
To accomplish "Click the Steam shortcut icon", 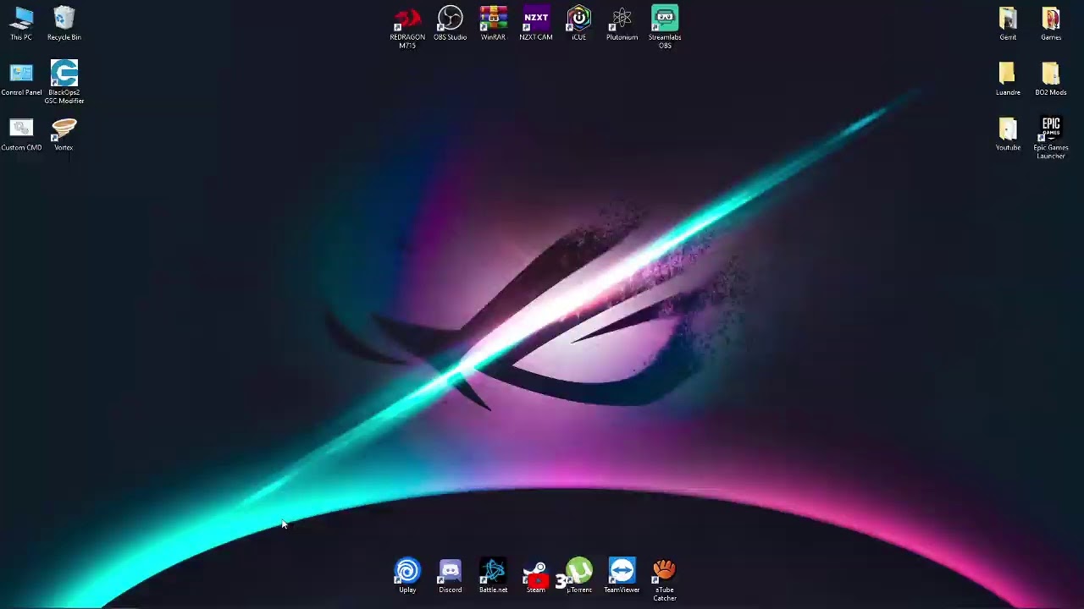I will (536, 576).
